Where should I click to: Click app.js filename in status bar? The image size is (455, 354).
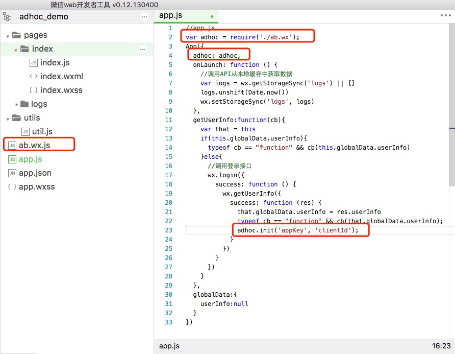coord(169,346)
